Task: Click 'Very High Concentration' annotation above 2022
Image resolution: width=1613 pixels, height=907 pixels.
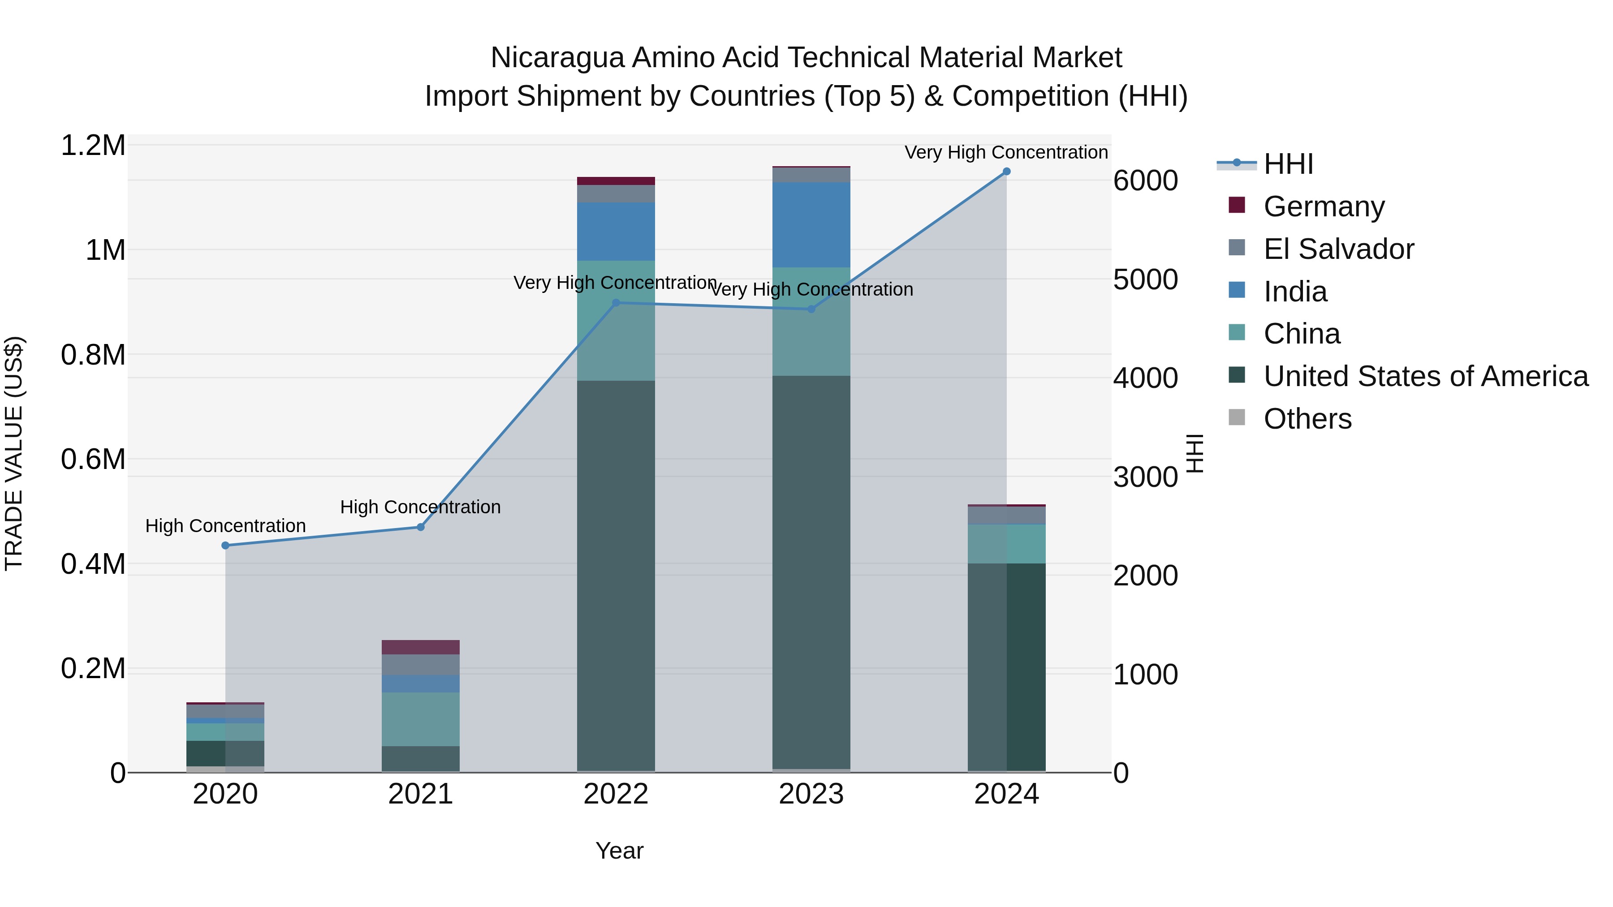Action: [x=615, y=283]
